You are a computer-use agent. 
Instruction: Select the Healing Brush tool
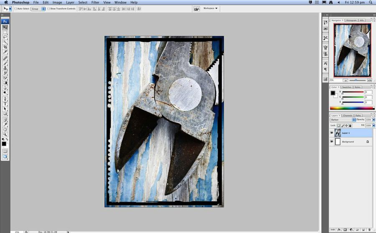tap(5, 58)
